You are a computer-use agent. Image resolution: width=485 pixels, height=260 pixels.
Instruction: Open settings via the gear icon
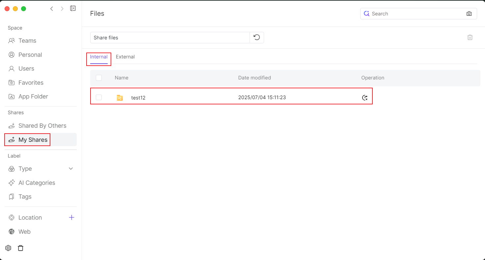(x=8, y=248)
